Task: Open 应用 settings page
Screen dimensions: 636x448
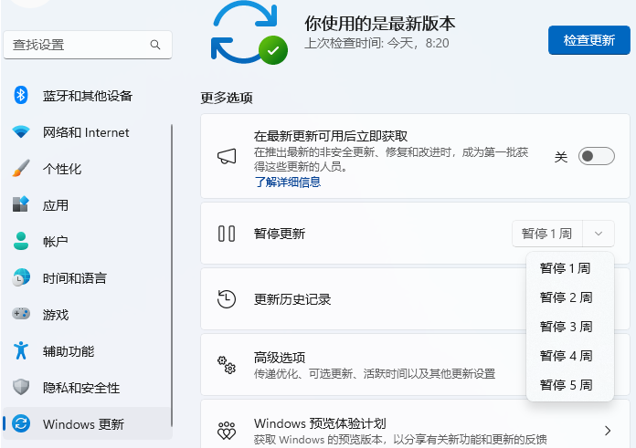Action: tap(88, 205)
